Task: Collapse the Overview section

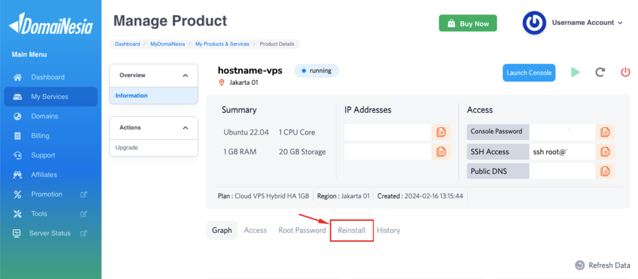Action: [x=186, y=75]
